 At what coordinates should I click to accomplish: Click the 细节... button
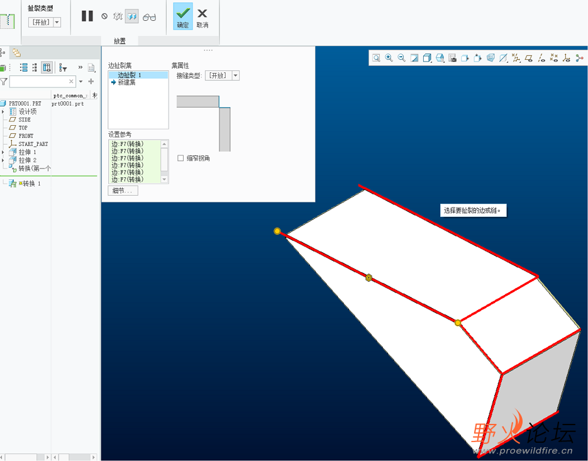tap(123, 191)
